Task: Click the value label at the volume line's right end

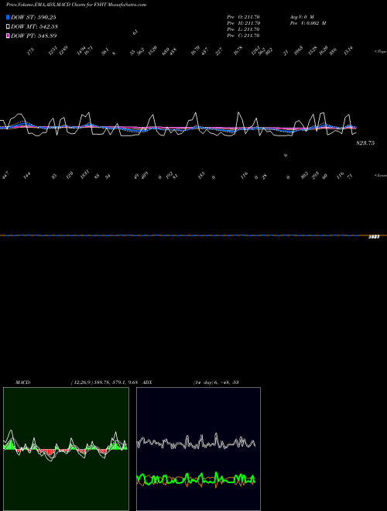Action: (x=374, y=237)
